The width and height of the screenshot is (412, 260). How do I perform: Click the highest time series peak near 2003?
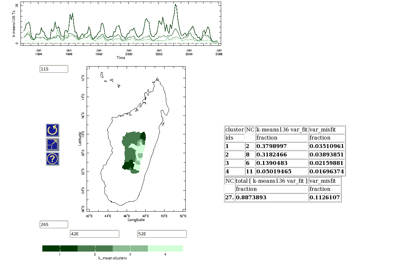tap(176, 5)
